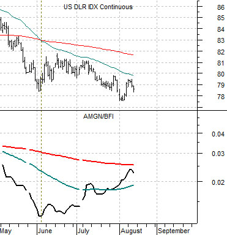The height and width of the screenshot is (235, 227).
Task: Click the June month label
Action: (x=45, y=231)
